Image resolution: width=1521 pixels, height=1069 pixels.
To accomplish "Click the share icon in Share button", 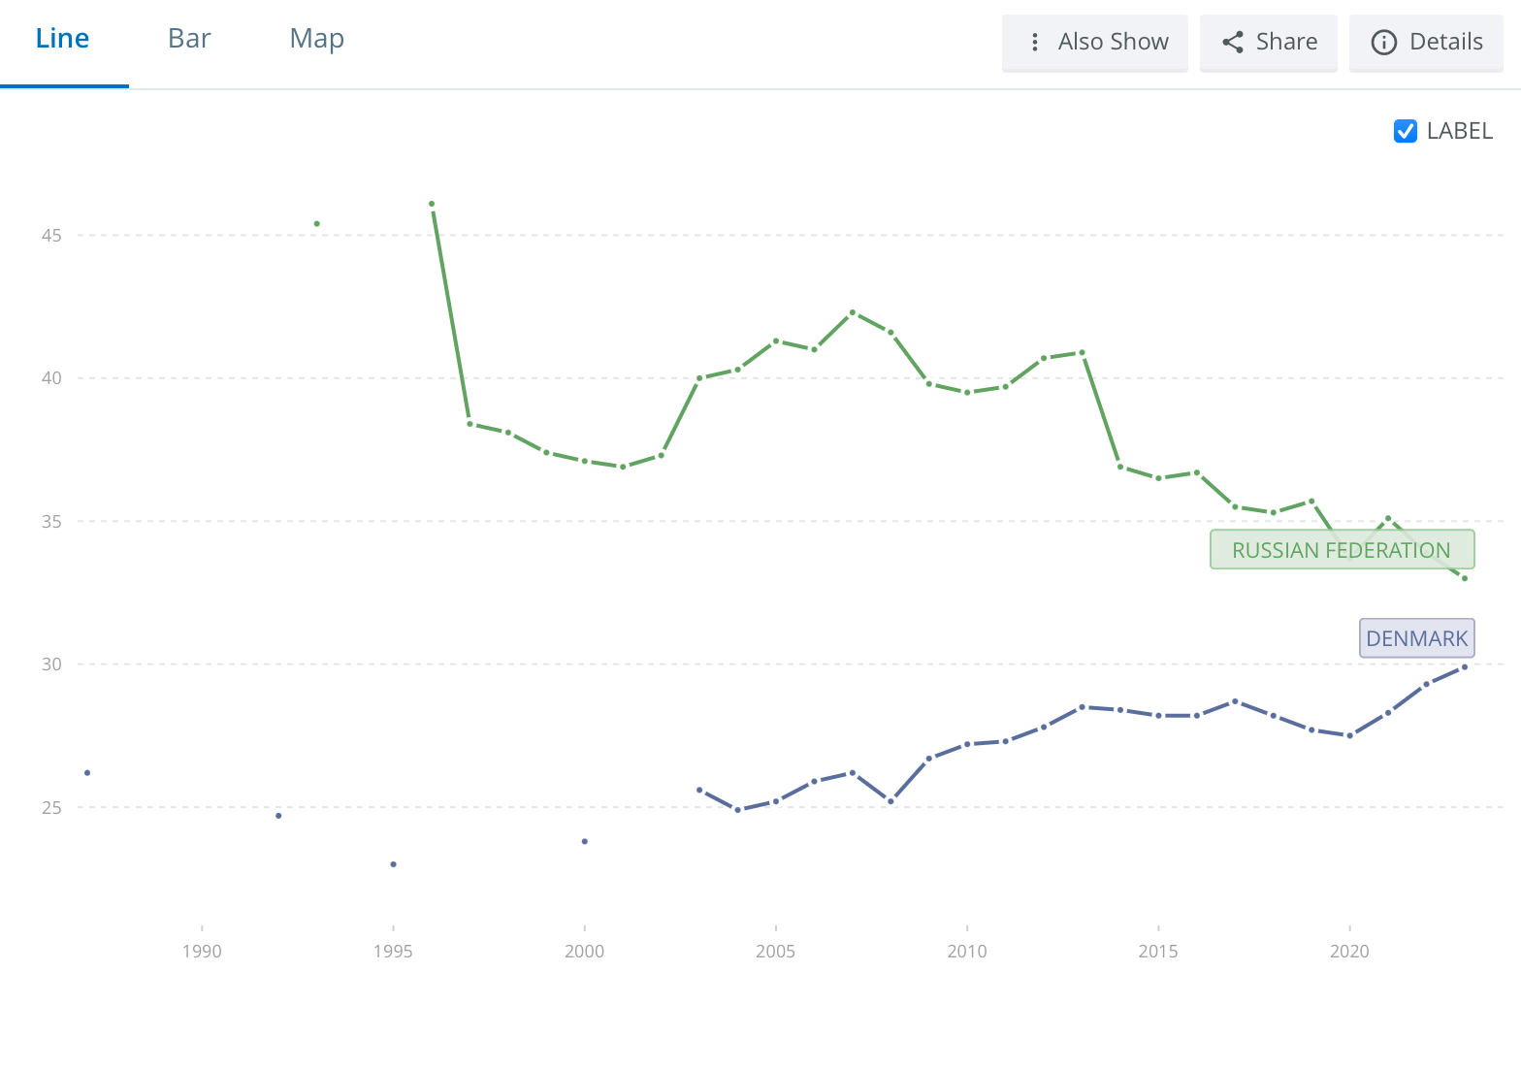I will 1233,42.
